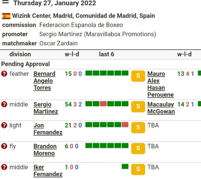Image resolution: width=201 pixels, height=179 pixels.
Task: Open Iker Fernandez boxer link
Action: pos(48,171)
